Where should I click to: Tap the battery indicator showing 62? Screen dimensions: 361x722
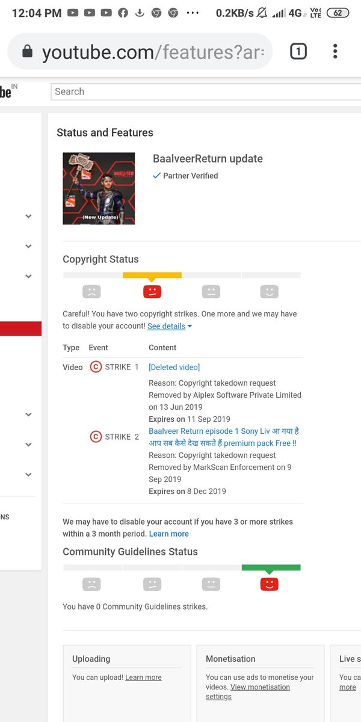click(338, 13)
